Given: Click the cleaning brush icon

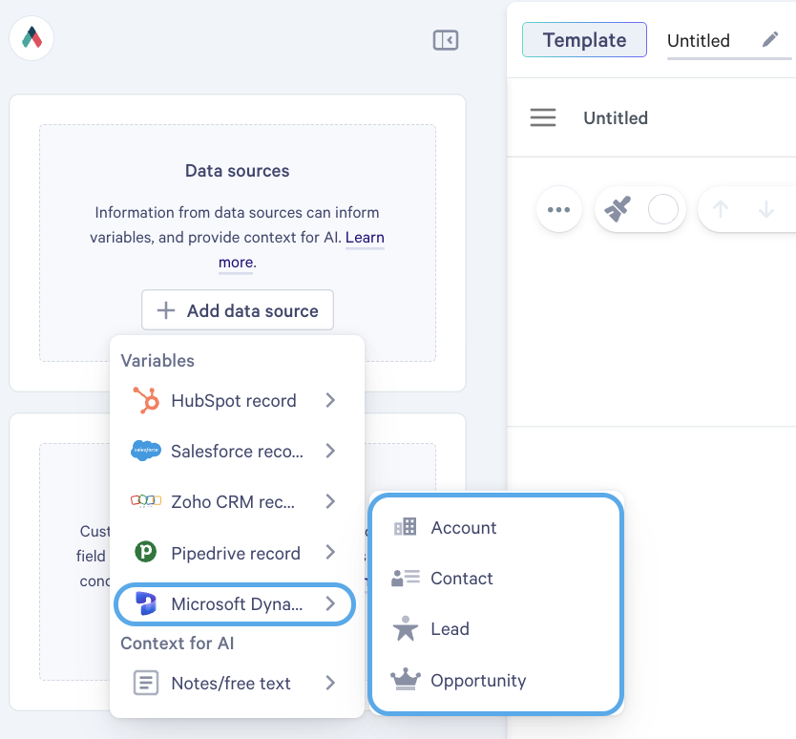Looking at the screenshot, I should point(618,209).
